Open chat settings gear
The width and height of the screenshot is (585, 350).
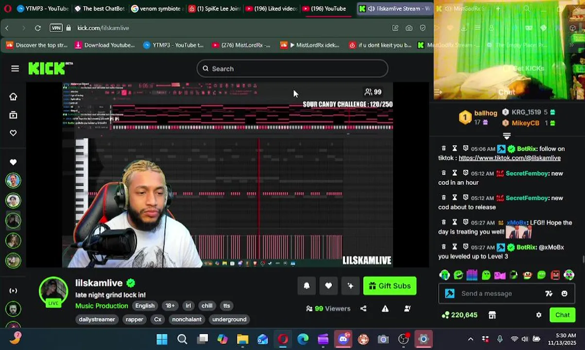click(539, 315)
